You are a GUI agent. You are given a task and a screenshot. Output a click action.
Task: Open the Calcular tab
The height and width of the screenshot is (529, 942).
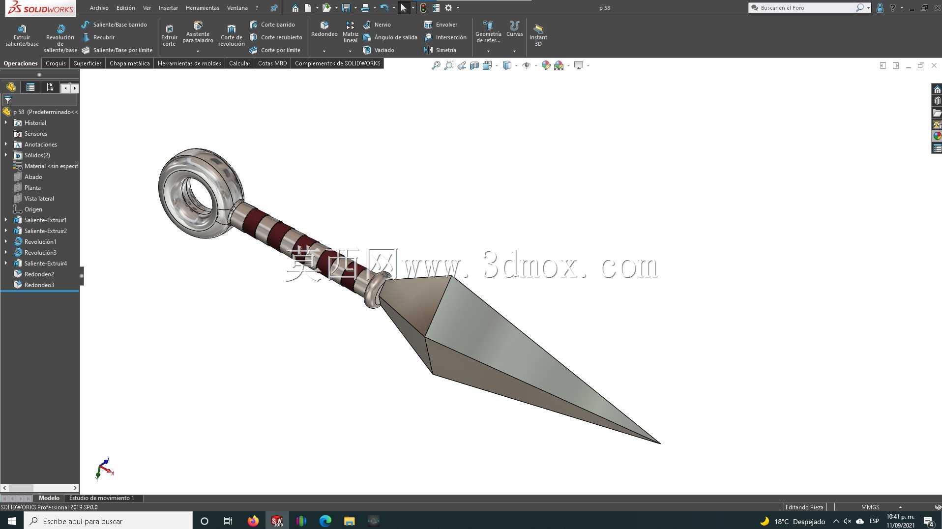click(x=239, y=63)
